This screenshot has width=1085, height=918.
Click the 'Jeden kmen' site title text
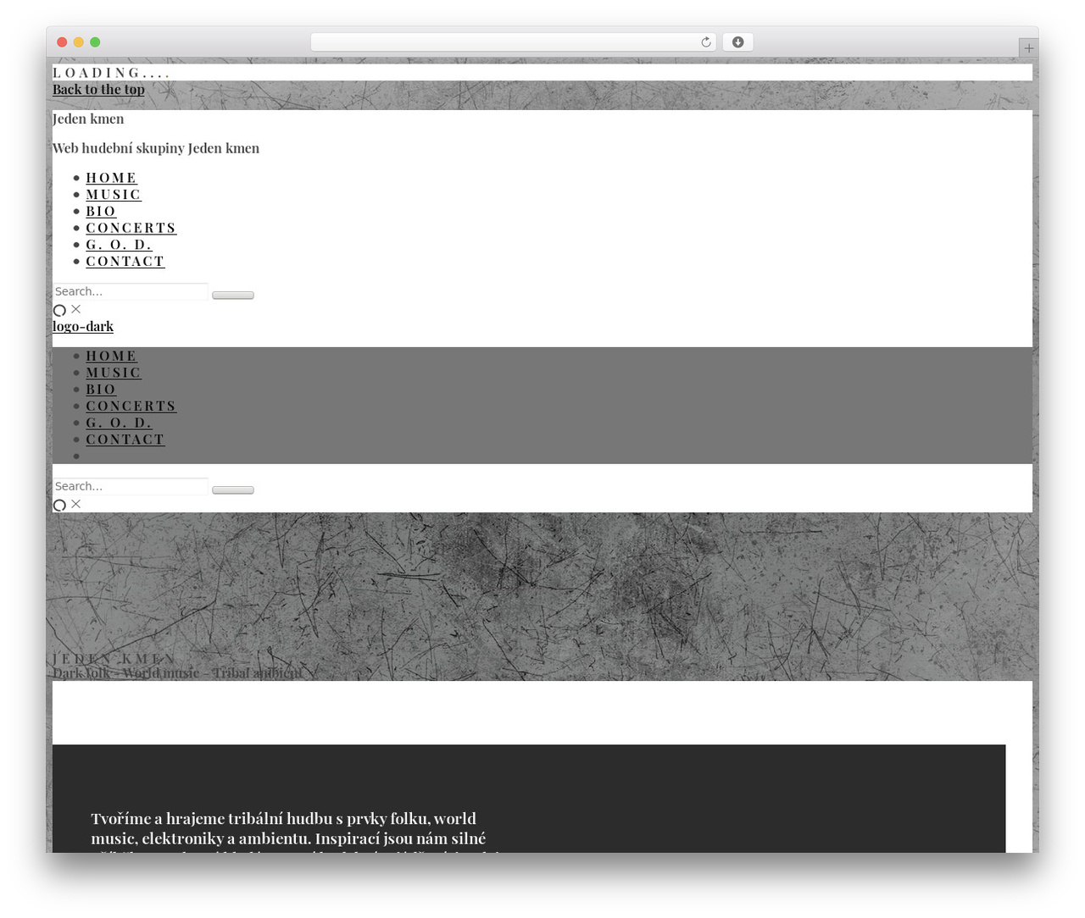pos(88,119)
